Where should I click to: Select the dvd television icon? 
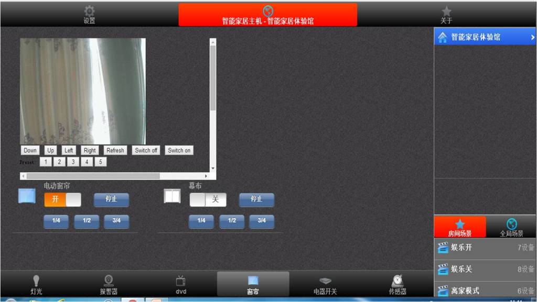[181, 281]
